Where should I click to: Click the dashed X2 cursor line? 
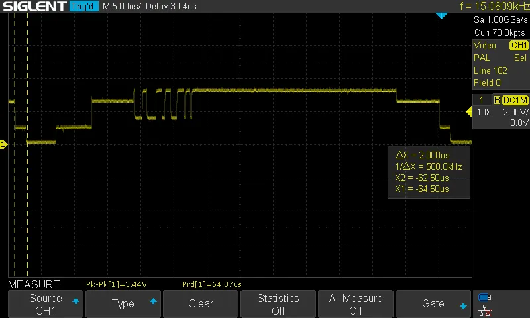(x=27, y=199)
